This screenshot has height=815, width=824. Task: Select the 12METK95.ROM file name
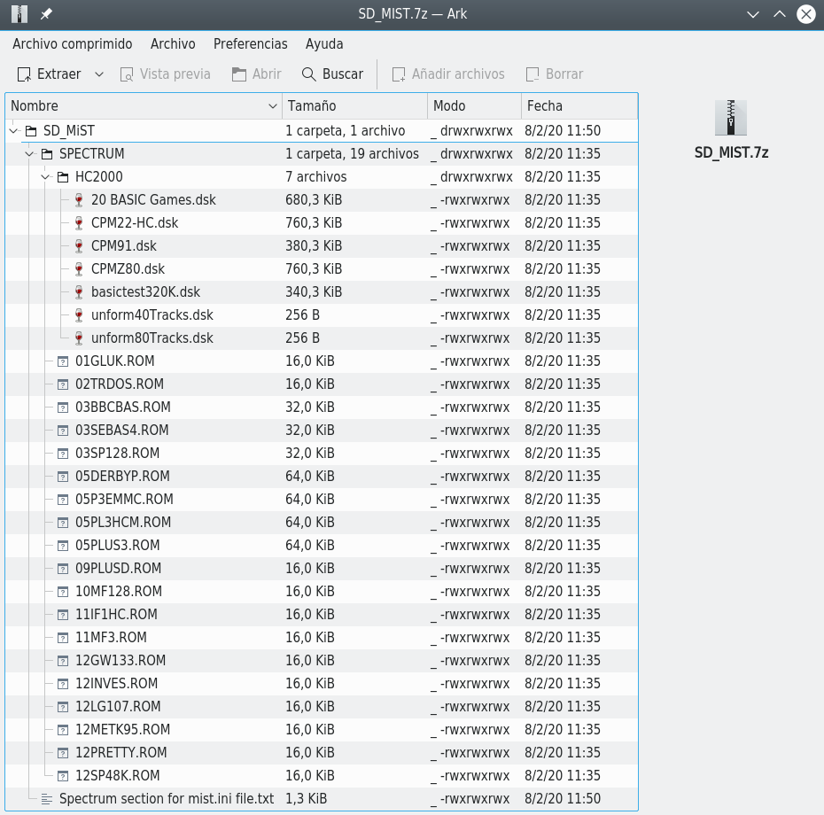click(x=123, y=730)
